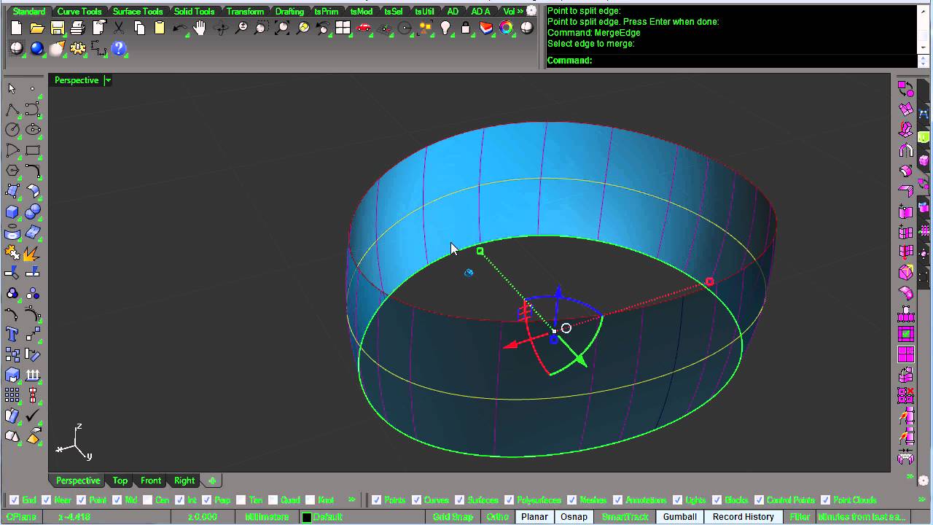Switch to the Right viewport tab

point(184,481)
